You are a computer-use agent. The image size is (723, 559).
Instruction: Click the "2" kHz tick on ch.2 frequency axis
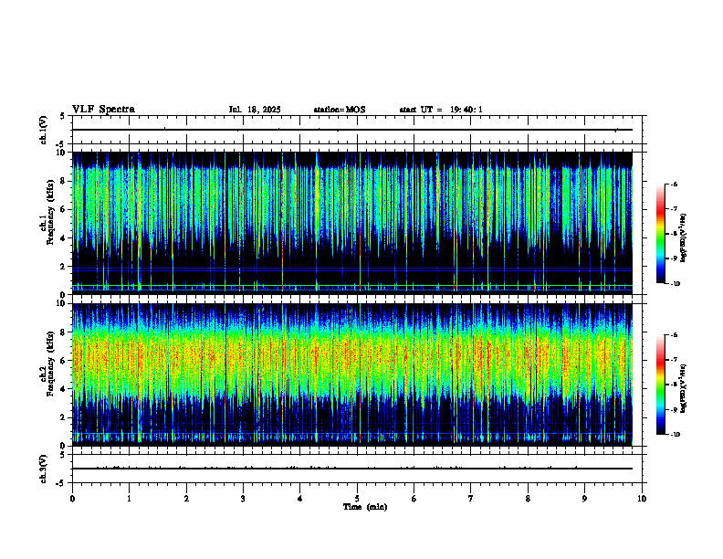(x=64, y=417)
